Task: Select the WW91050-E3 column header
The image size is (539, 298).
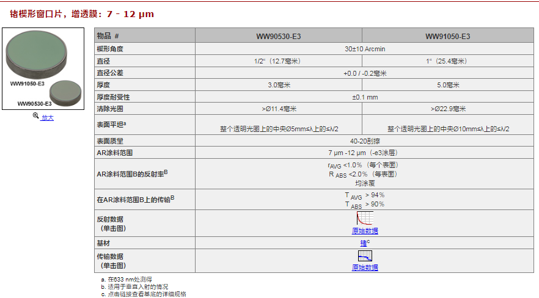Action: 447,37
